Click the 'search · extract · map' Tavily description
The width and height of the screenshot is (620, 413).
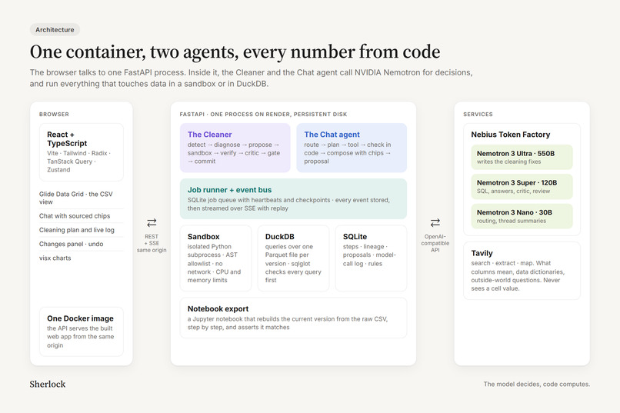click(518, 275)
